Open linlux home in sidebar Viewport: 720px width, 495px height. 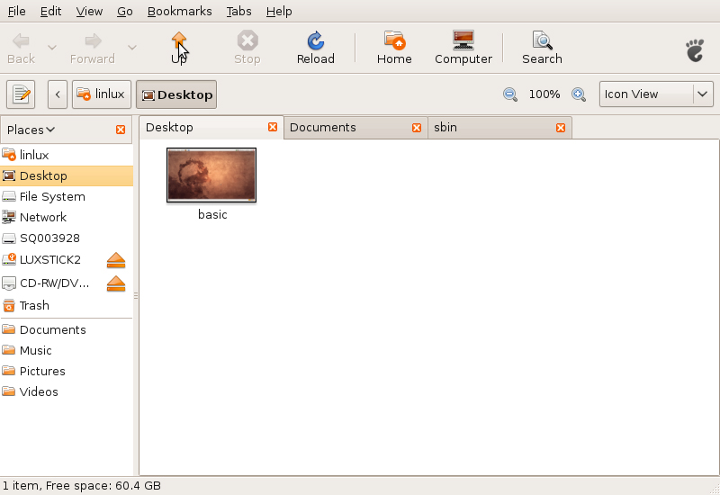pyautogui.click(x=67, y=155)
